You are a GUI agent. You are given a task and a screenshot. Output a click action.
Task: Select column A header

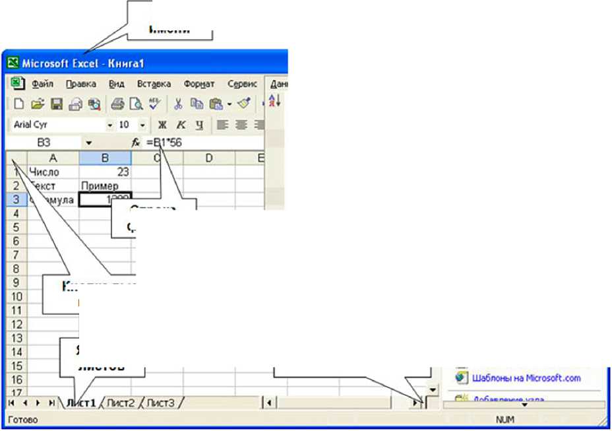53,158
